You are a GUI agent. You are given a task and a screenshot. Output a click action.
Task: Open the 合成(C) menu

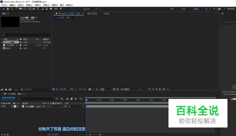21,5
